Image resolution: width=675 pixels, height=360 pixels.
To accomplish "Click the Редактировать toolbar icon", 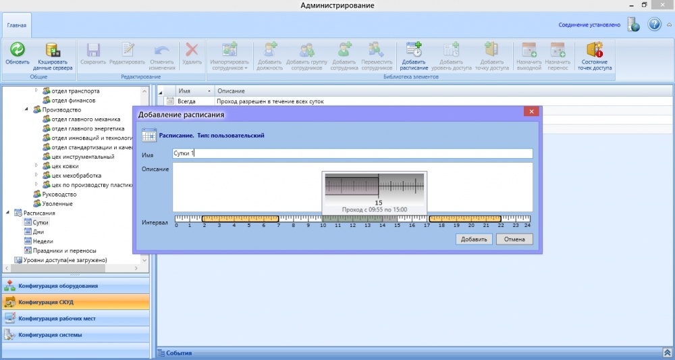I will [x=128, y=49].
